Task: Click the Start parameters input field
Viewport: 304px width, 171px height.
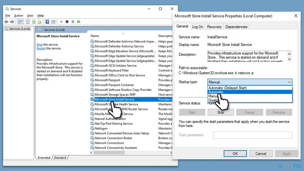Action: pyautogui.click(x=253, y=135)
